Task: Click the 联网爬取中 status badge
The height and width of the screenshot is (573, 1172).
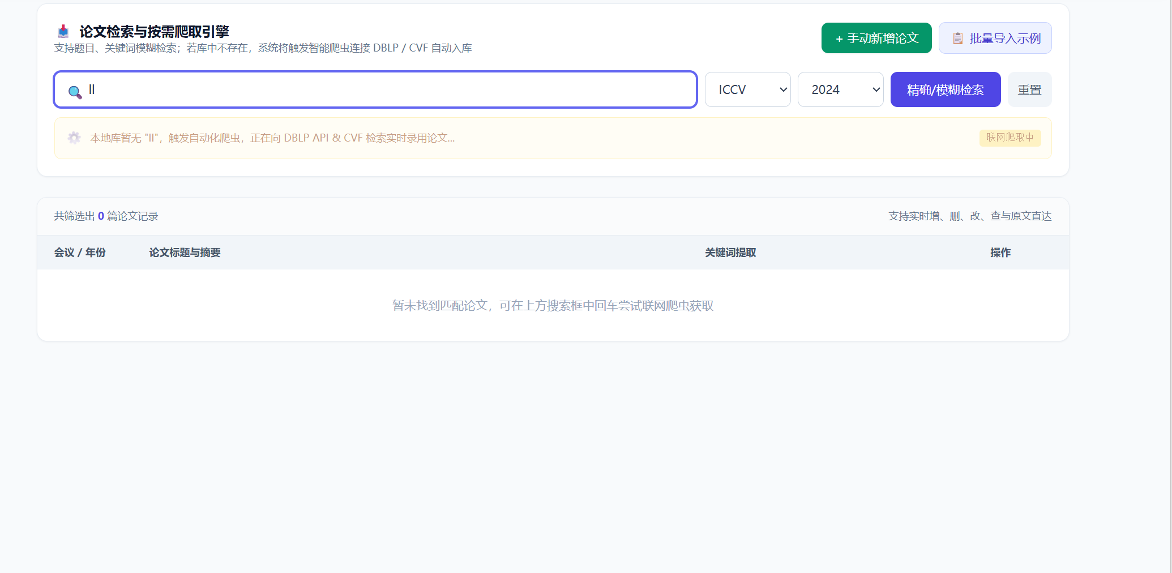Action: 1010,138
